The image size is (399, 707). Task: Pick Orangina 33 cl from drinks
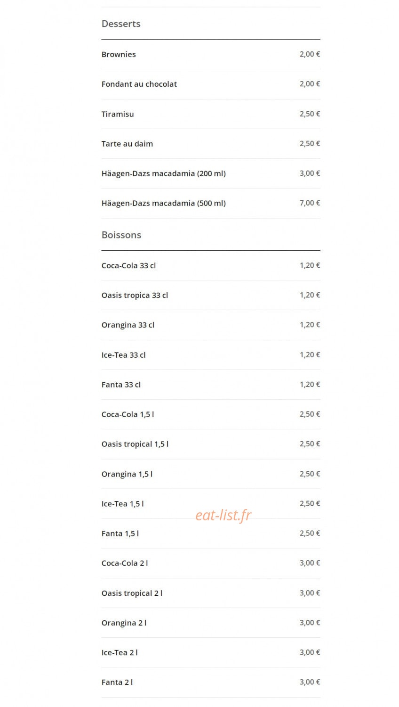[211, 325]
